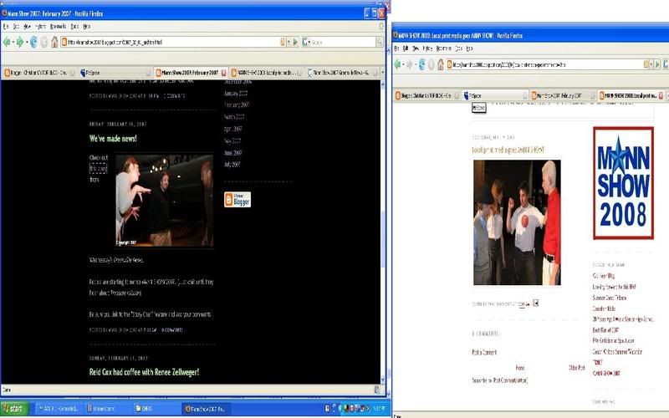Reload page in left Firefox window
669x418 pixels.
[33, 42]
